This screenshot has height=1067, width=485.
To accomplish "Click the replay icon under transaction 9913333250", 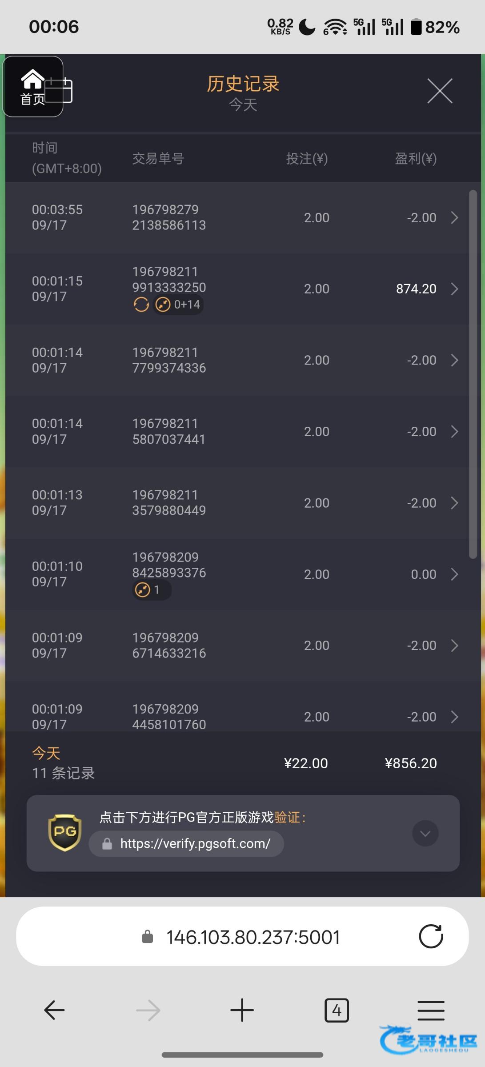I will click(141, 305).
